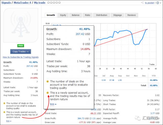
Task: Collapse warnings with 'less' in left sidebar
Action: pyautogui.click(x=8, y=121)
